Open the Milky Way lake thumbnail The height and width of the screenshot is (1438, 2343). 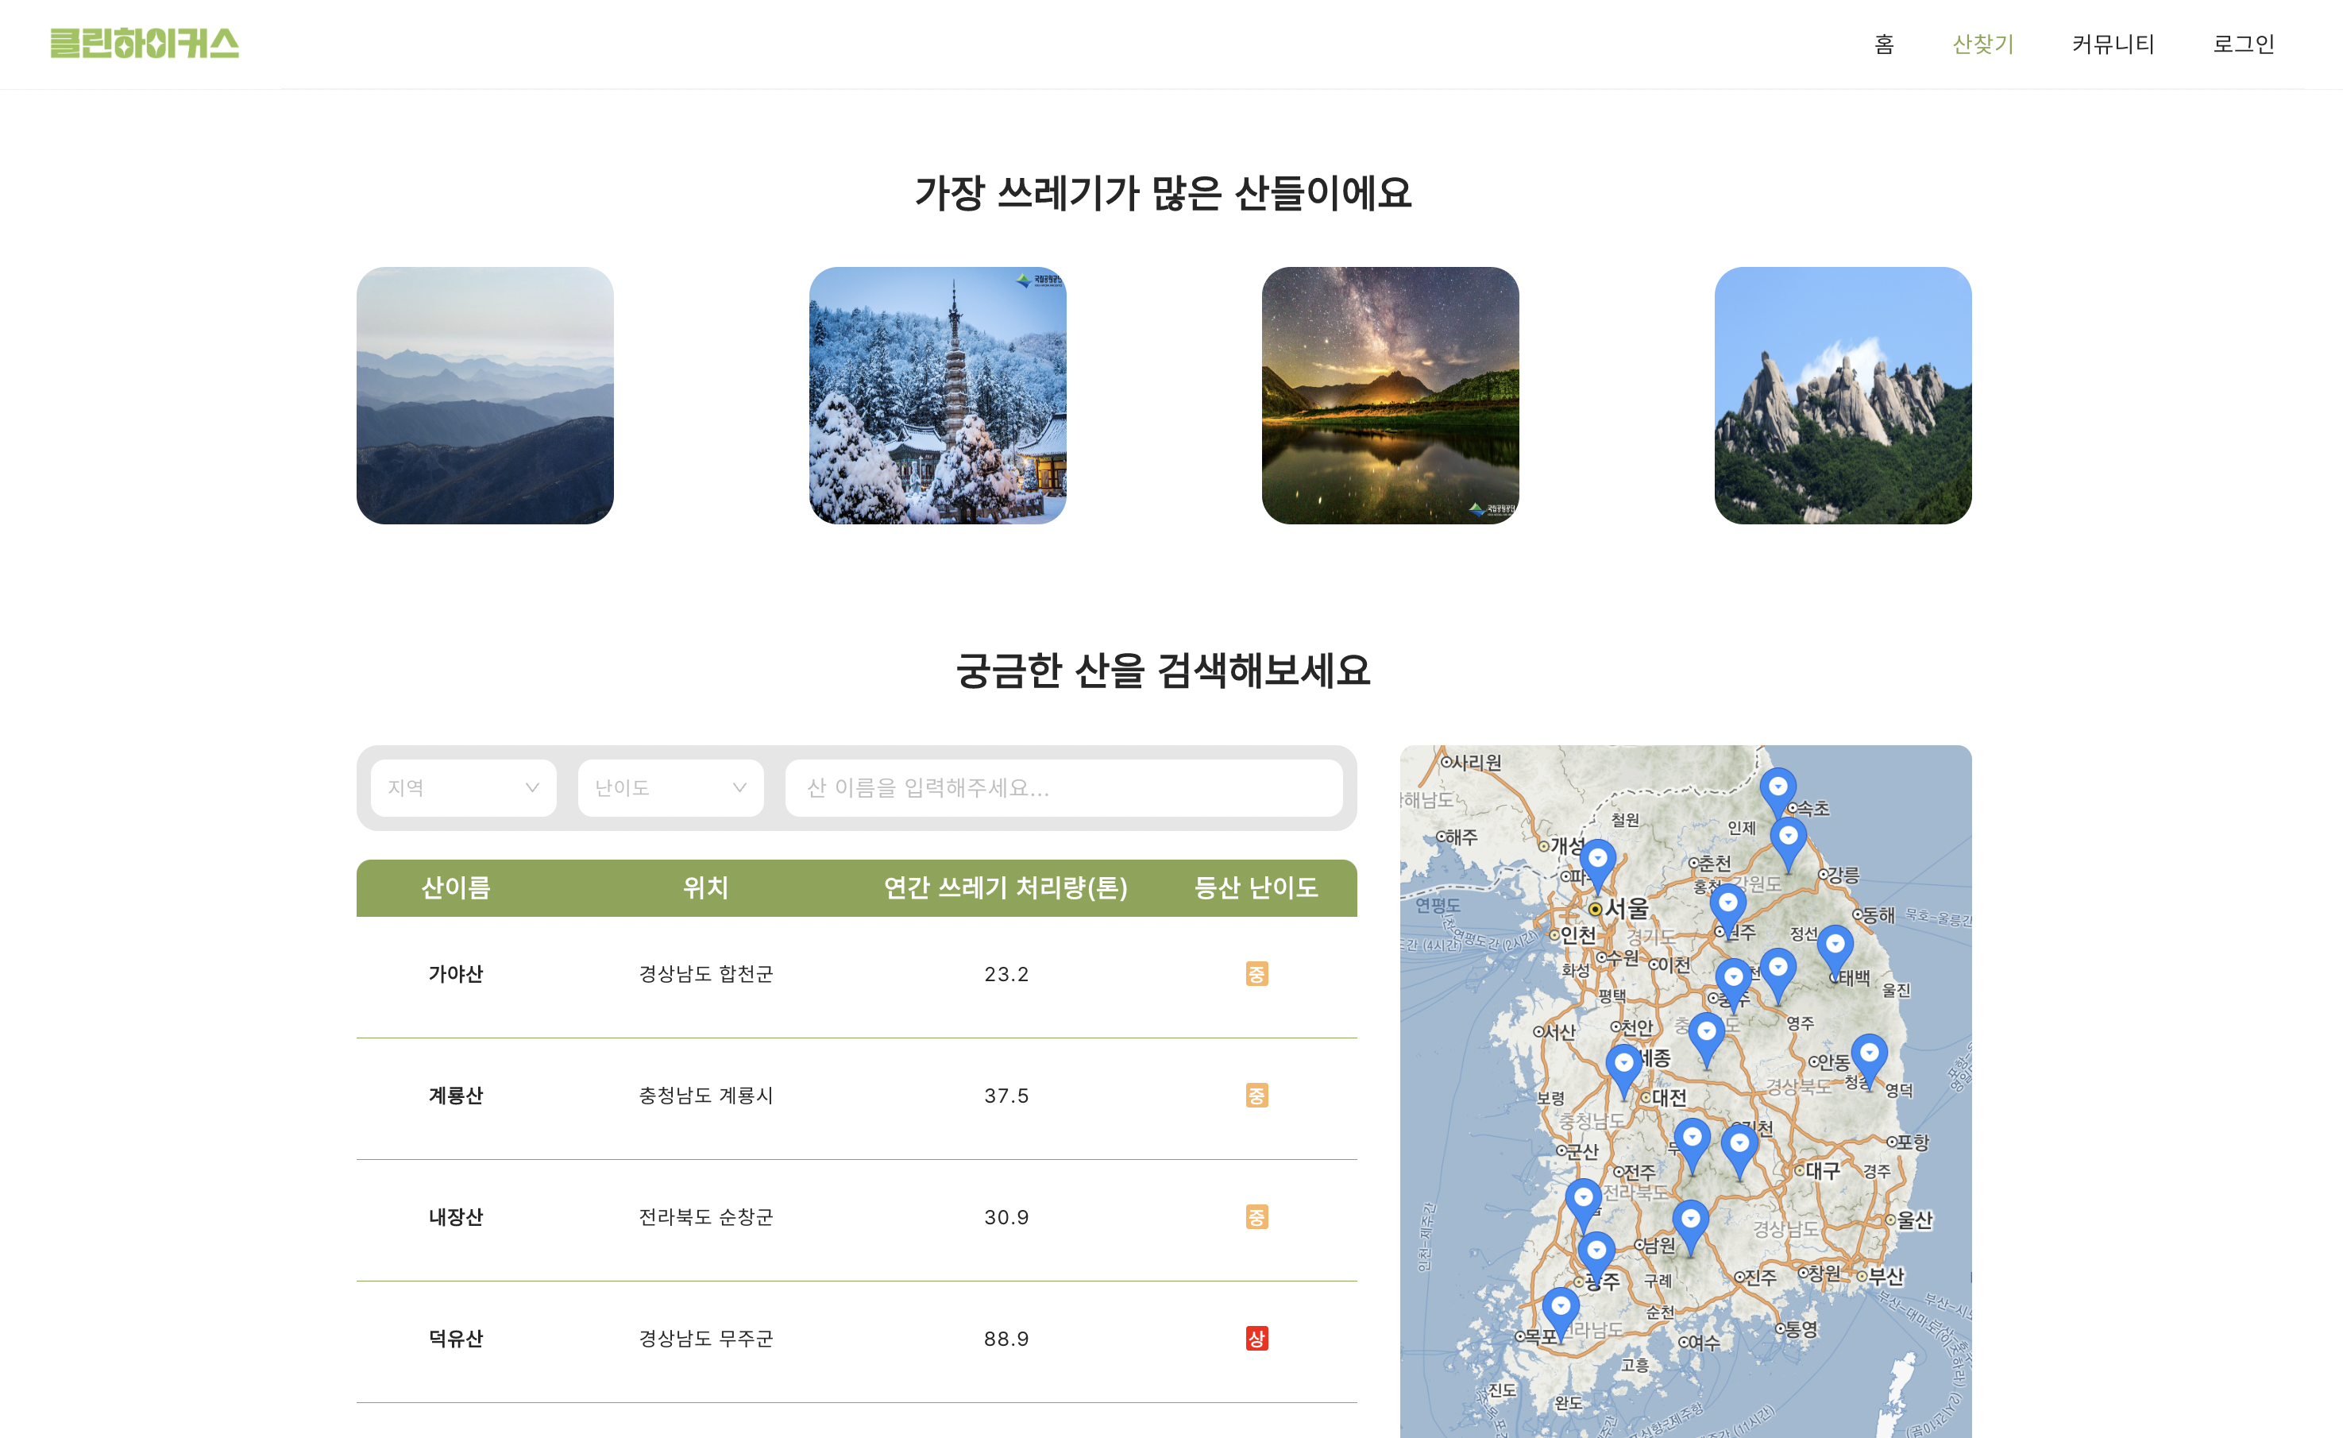point(1389,396)
